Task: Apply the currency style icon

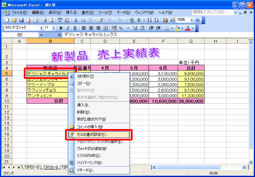Action: click(114, 28)
